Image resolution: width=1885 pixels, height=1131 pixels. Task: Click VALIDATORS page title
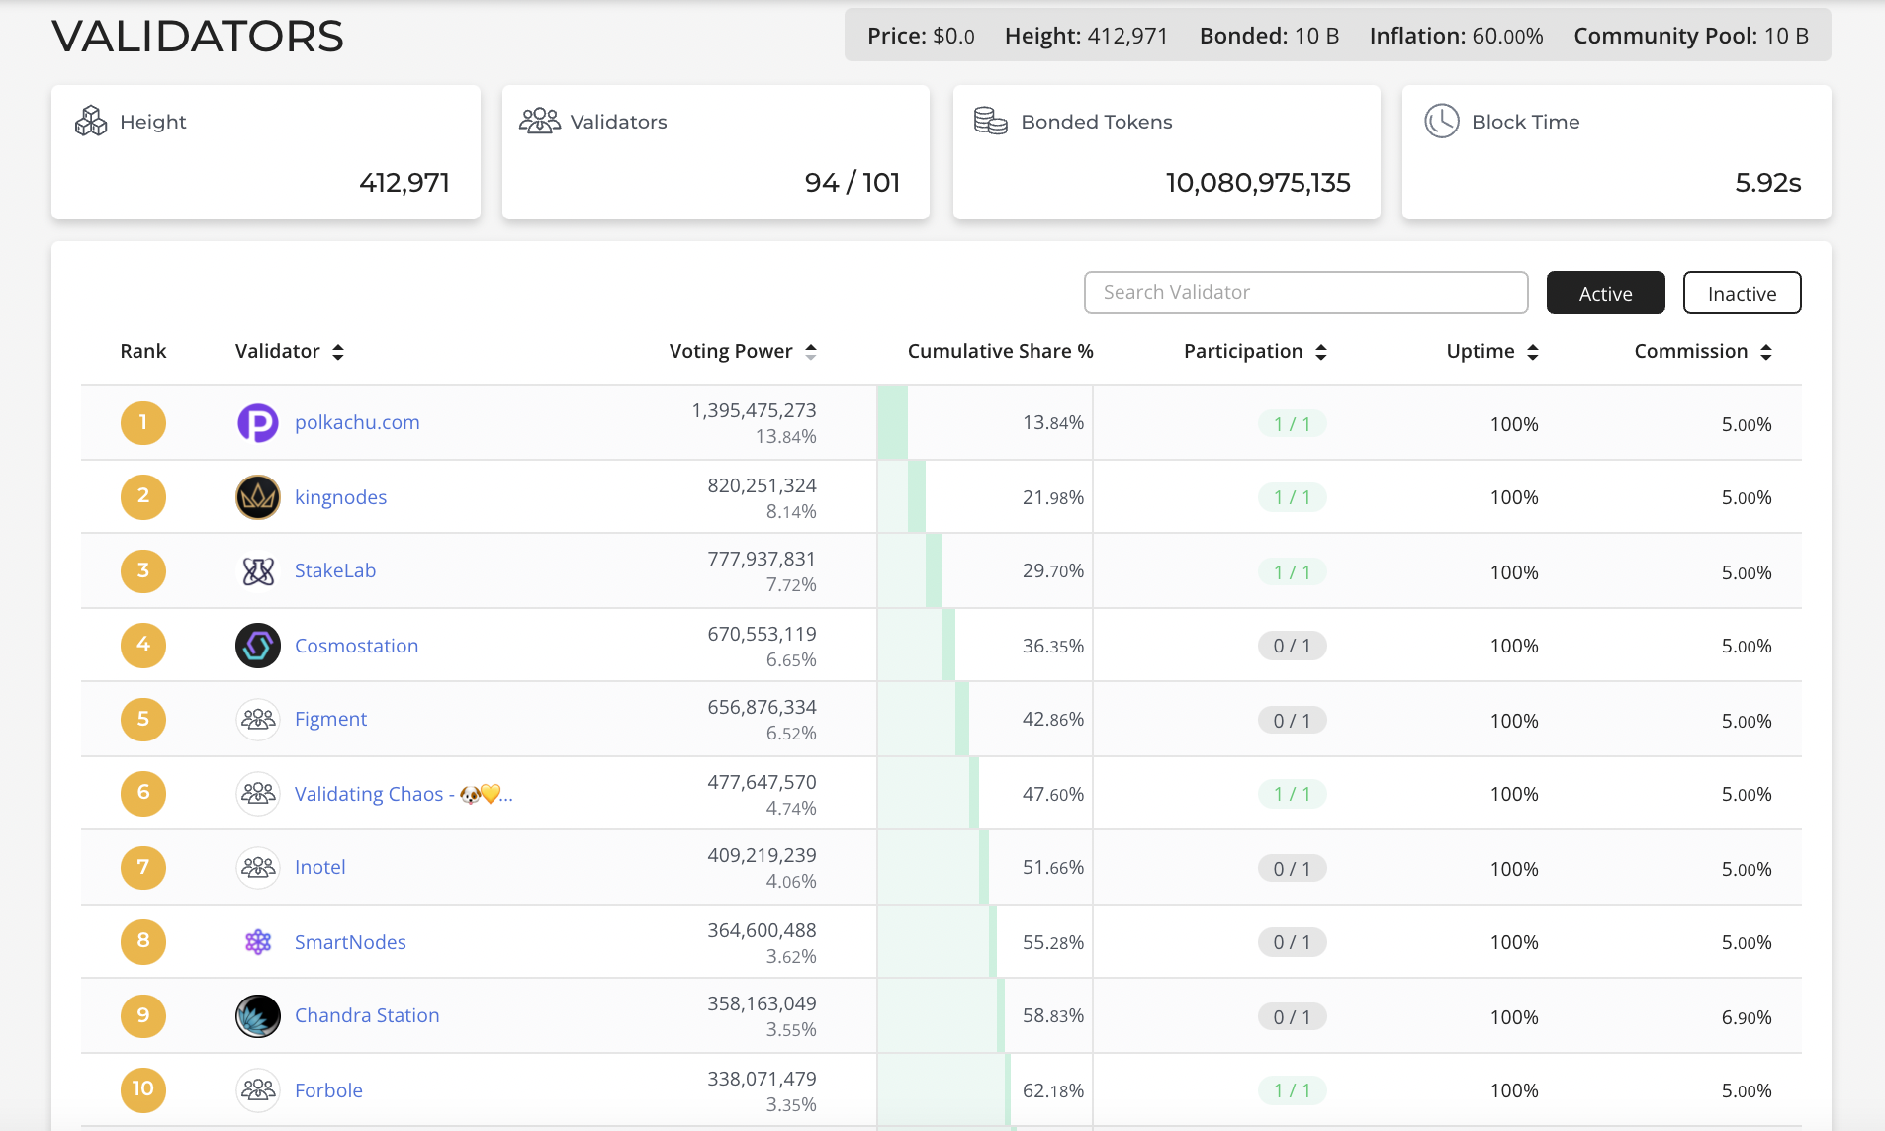coord(198,37)
